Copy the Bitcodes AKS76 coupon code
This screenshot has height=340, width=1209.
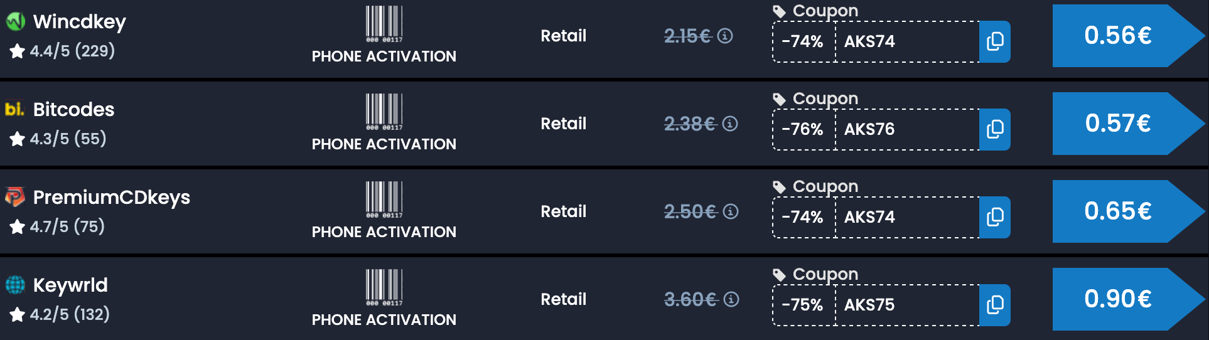(995, 130)
